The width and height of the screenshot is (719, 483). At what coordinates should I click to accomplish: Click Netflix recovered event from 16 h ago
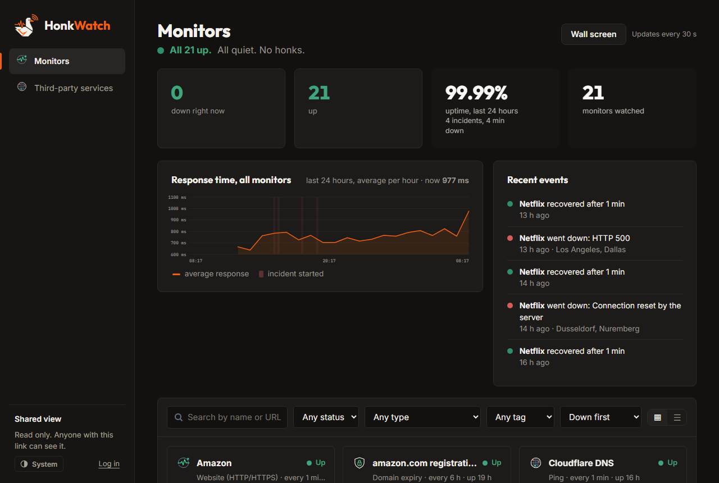coord(595,357)
